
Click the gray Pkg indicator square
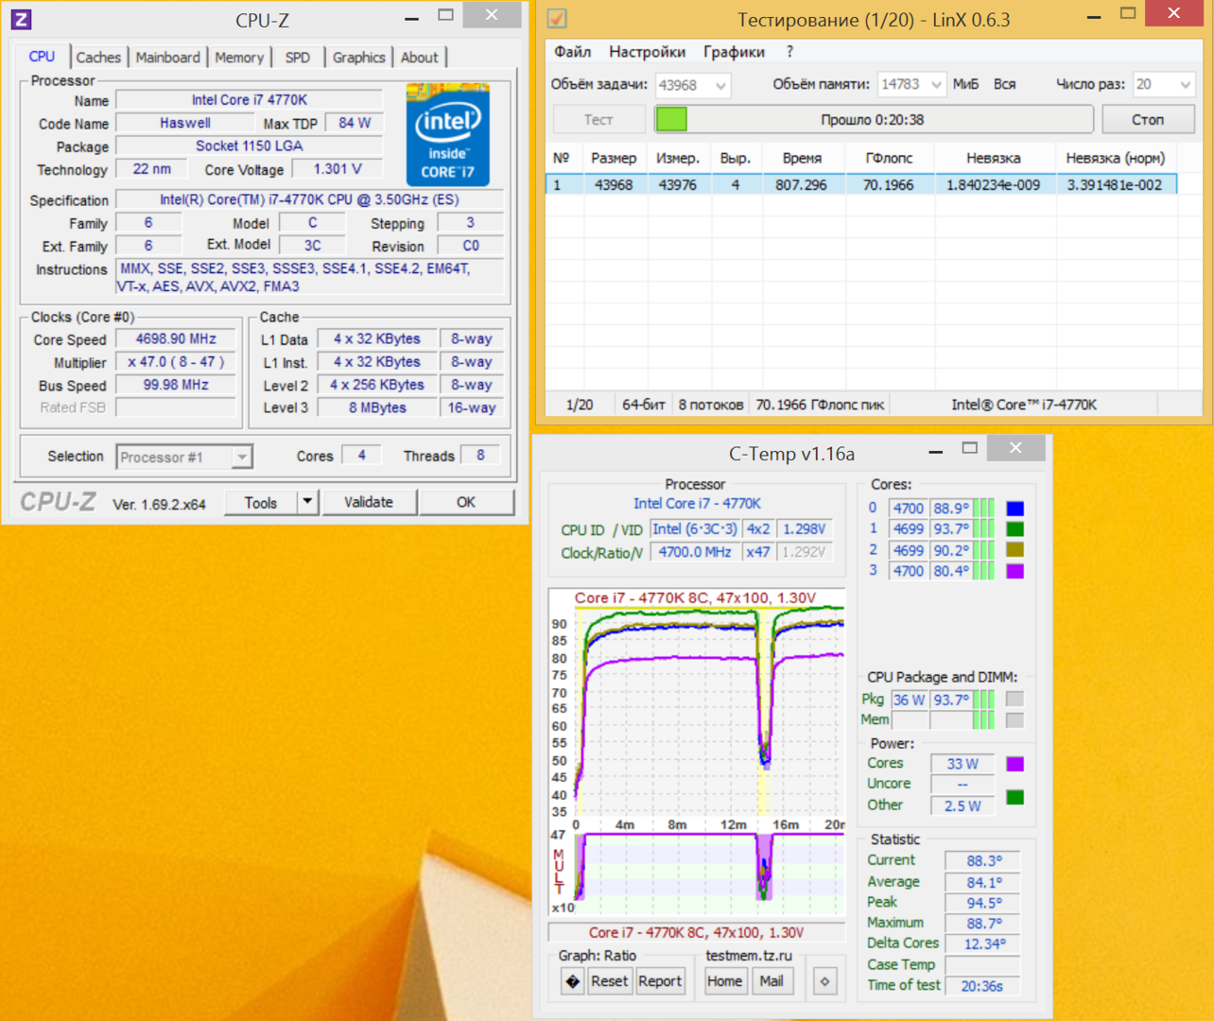pos(1015,700)
